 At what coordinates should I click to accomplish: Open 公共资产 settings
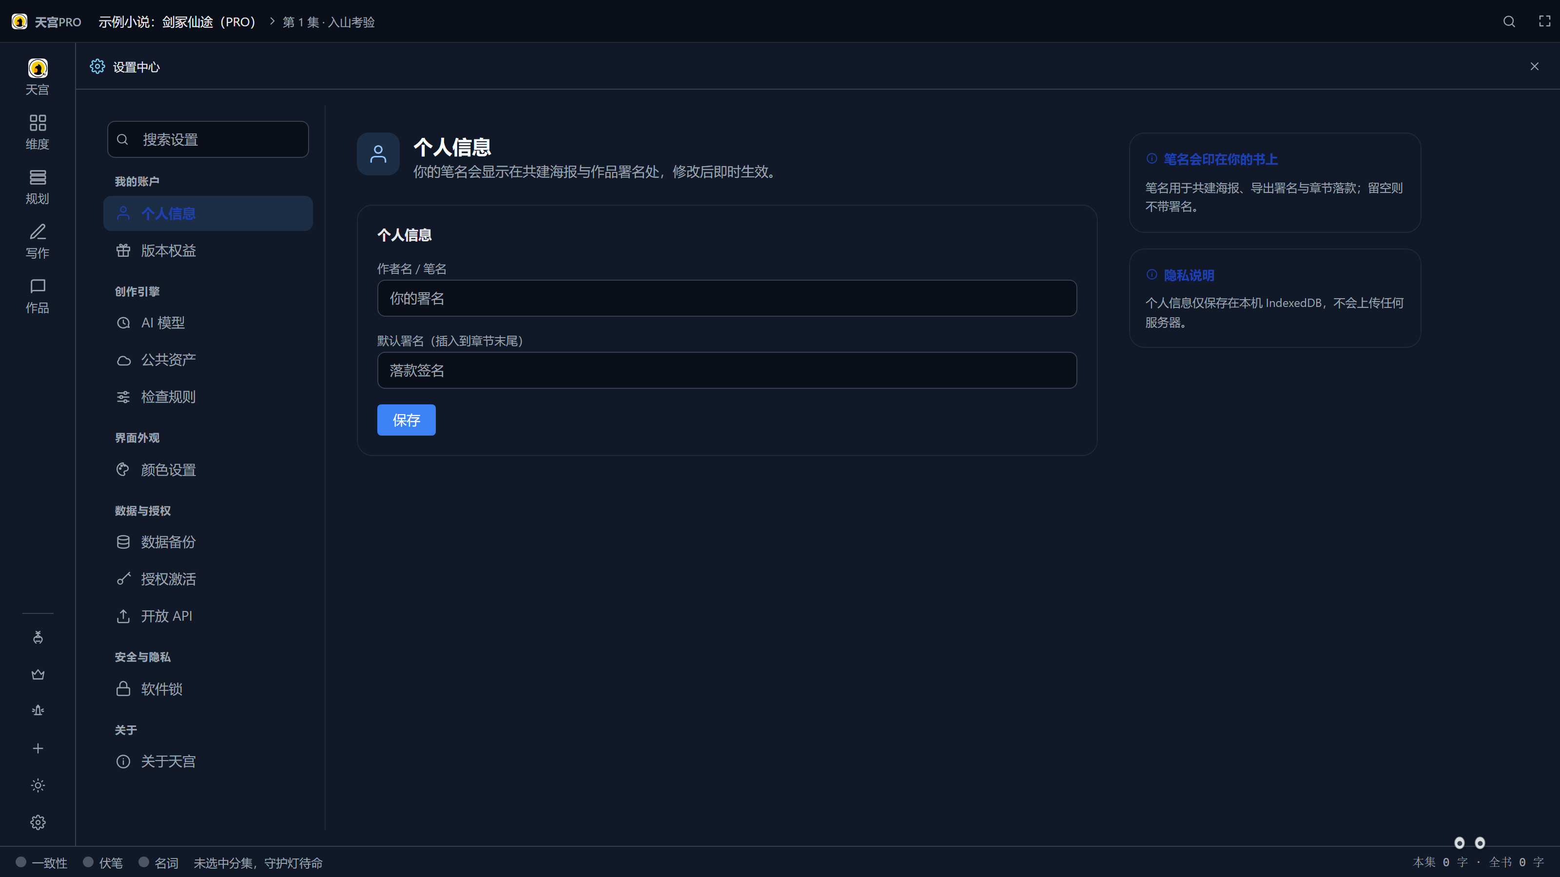click(208, 360)
